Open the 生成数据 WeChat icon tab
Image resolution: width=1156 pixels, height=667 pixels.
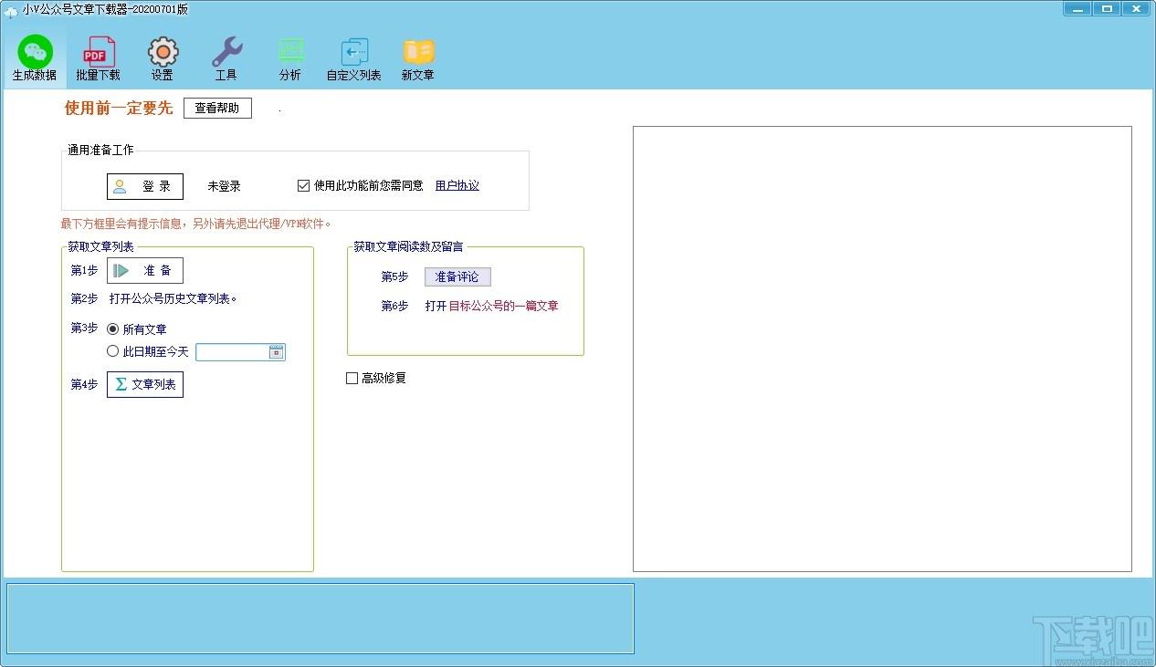(35, 59)
